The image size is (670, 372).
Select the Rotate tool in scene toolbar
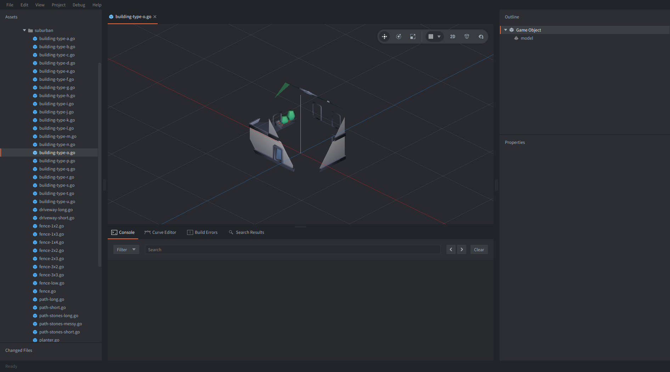399,36
